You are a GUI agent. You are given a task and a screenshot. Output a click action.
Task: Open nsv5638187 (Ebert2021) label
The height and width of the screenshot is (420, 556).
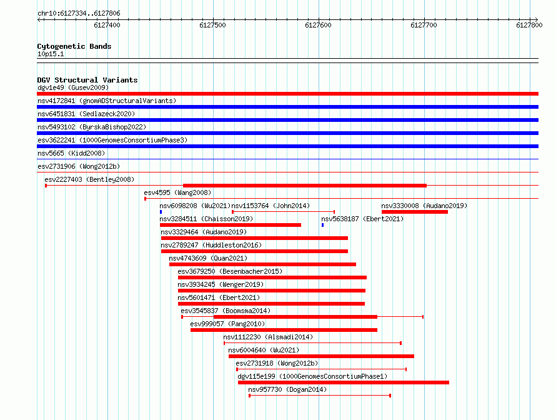click(362, 219)
